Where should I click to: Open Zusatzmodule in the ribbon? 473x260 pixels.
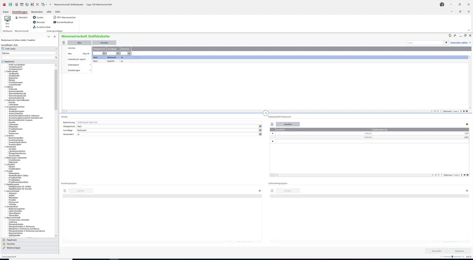click(x=41, y=27)
